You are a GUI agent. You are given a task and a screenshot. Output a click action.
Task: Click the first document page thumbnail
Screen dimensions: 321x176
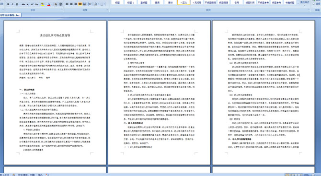[x=55, y=93]
